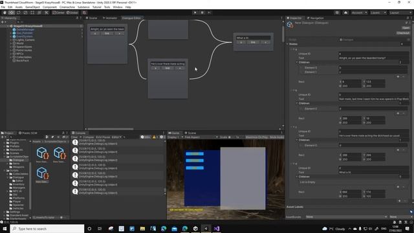
Task: Select the Move tool in Unity toolbar
Action: tap(12, 12)
